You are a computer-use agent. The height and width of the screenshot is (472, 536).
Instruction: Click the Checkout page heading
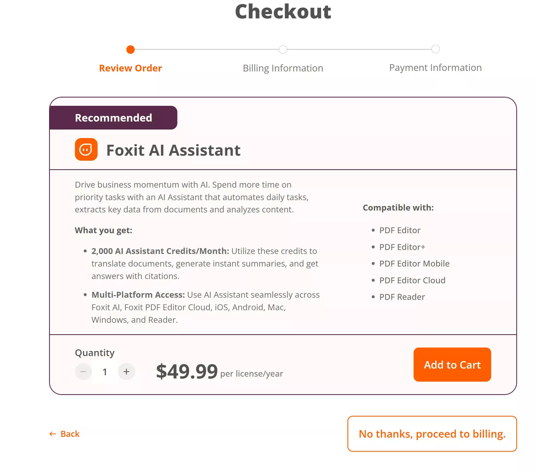pos(283,12)
